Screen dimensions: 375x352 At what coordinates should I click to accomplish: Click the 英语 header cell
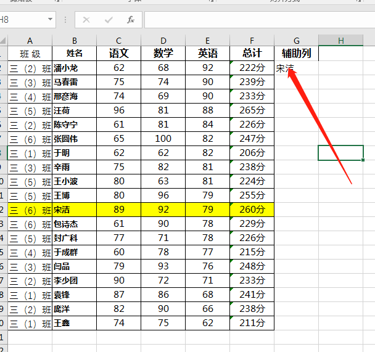point(208,54)
